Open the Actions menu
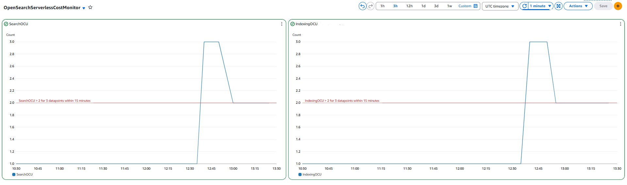The width and height of the screenshot is (627, 185). [578, 6]
